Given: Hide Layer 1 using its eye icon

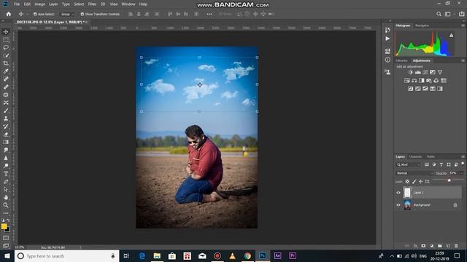Looking at the screenshot, I should pyautogui.click(x=398, y=192).
